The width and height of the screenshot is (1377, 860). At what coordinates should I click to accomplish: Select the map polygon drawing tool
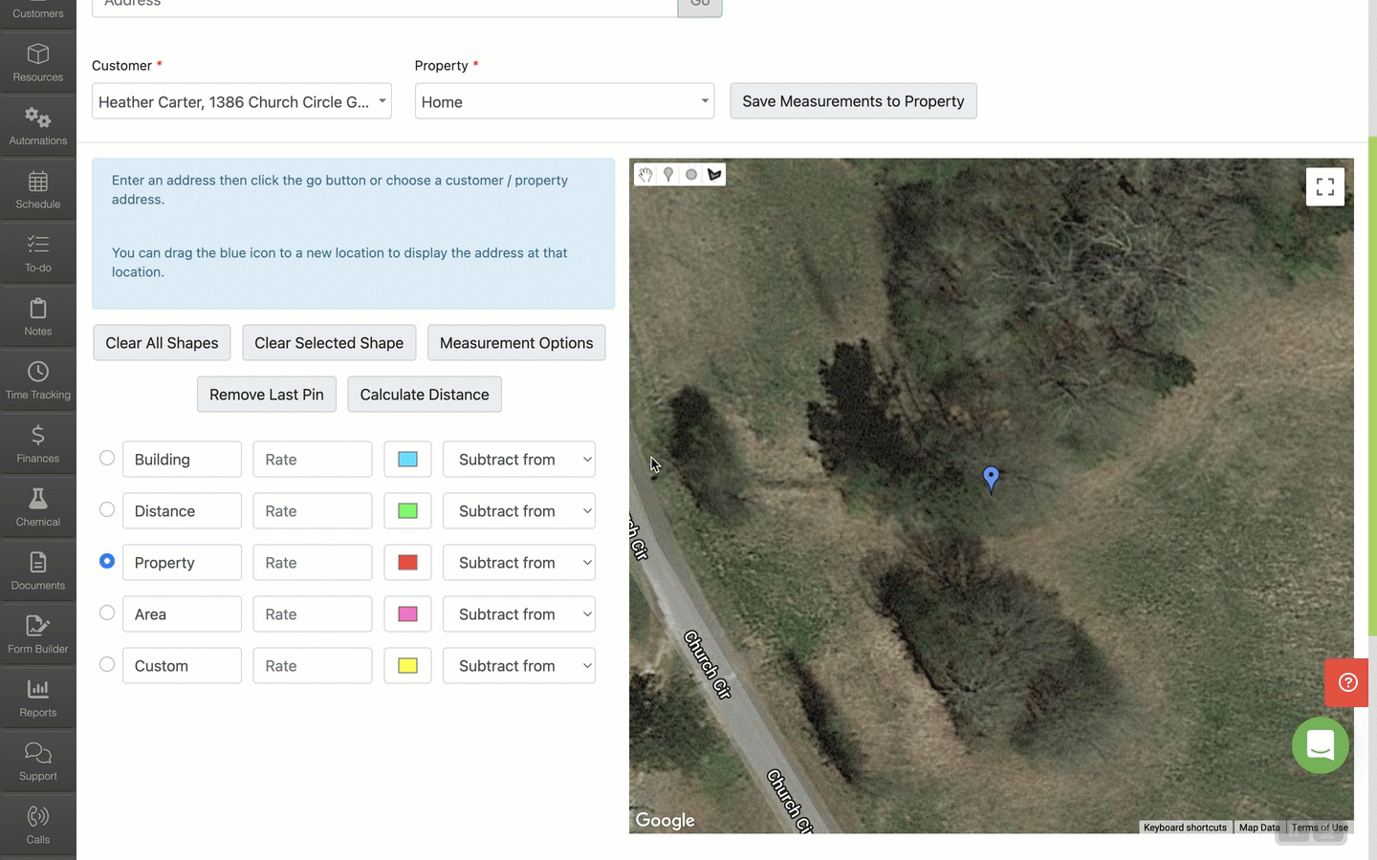click(x=714, y=175)
